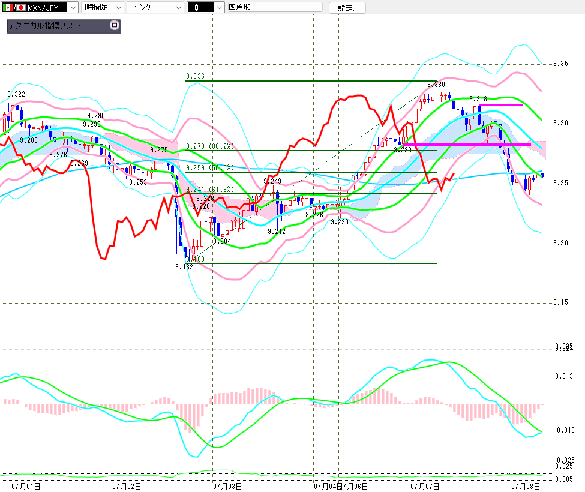Image resolution: width=585 pixels, height=492 pixels.
Task: Click the 9.15 price axis value
Action: (x=561, y=302)
